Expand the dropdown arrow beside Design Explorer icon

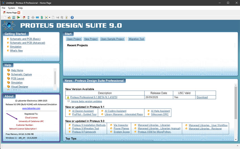click(50, 18)
